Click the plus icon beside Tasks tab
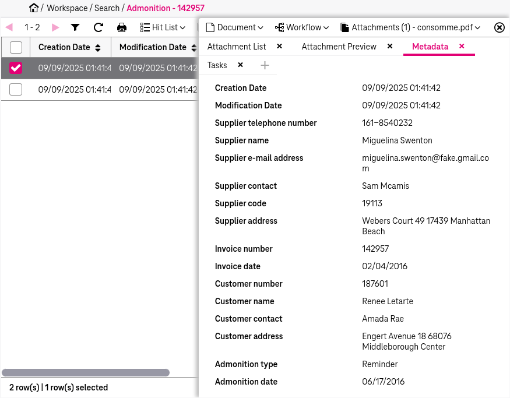 tap(265, 65)
